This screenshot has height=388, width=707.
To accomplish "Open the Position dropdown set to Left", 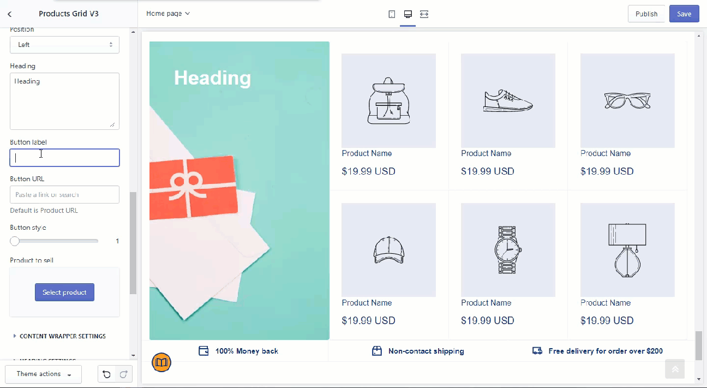I will (x=64, y=45).
